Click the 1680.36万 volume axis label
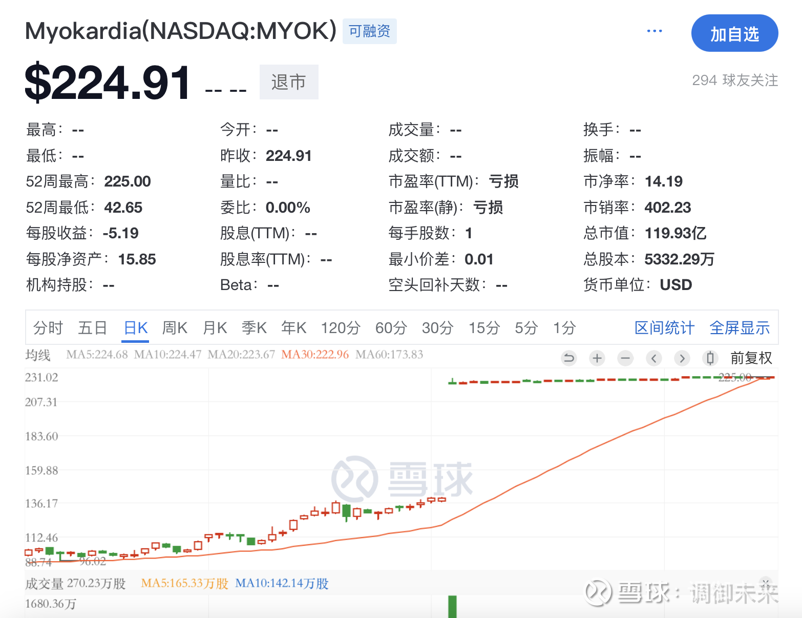The image size is (802, 618). (51, 604)
